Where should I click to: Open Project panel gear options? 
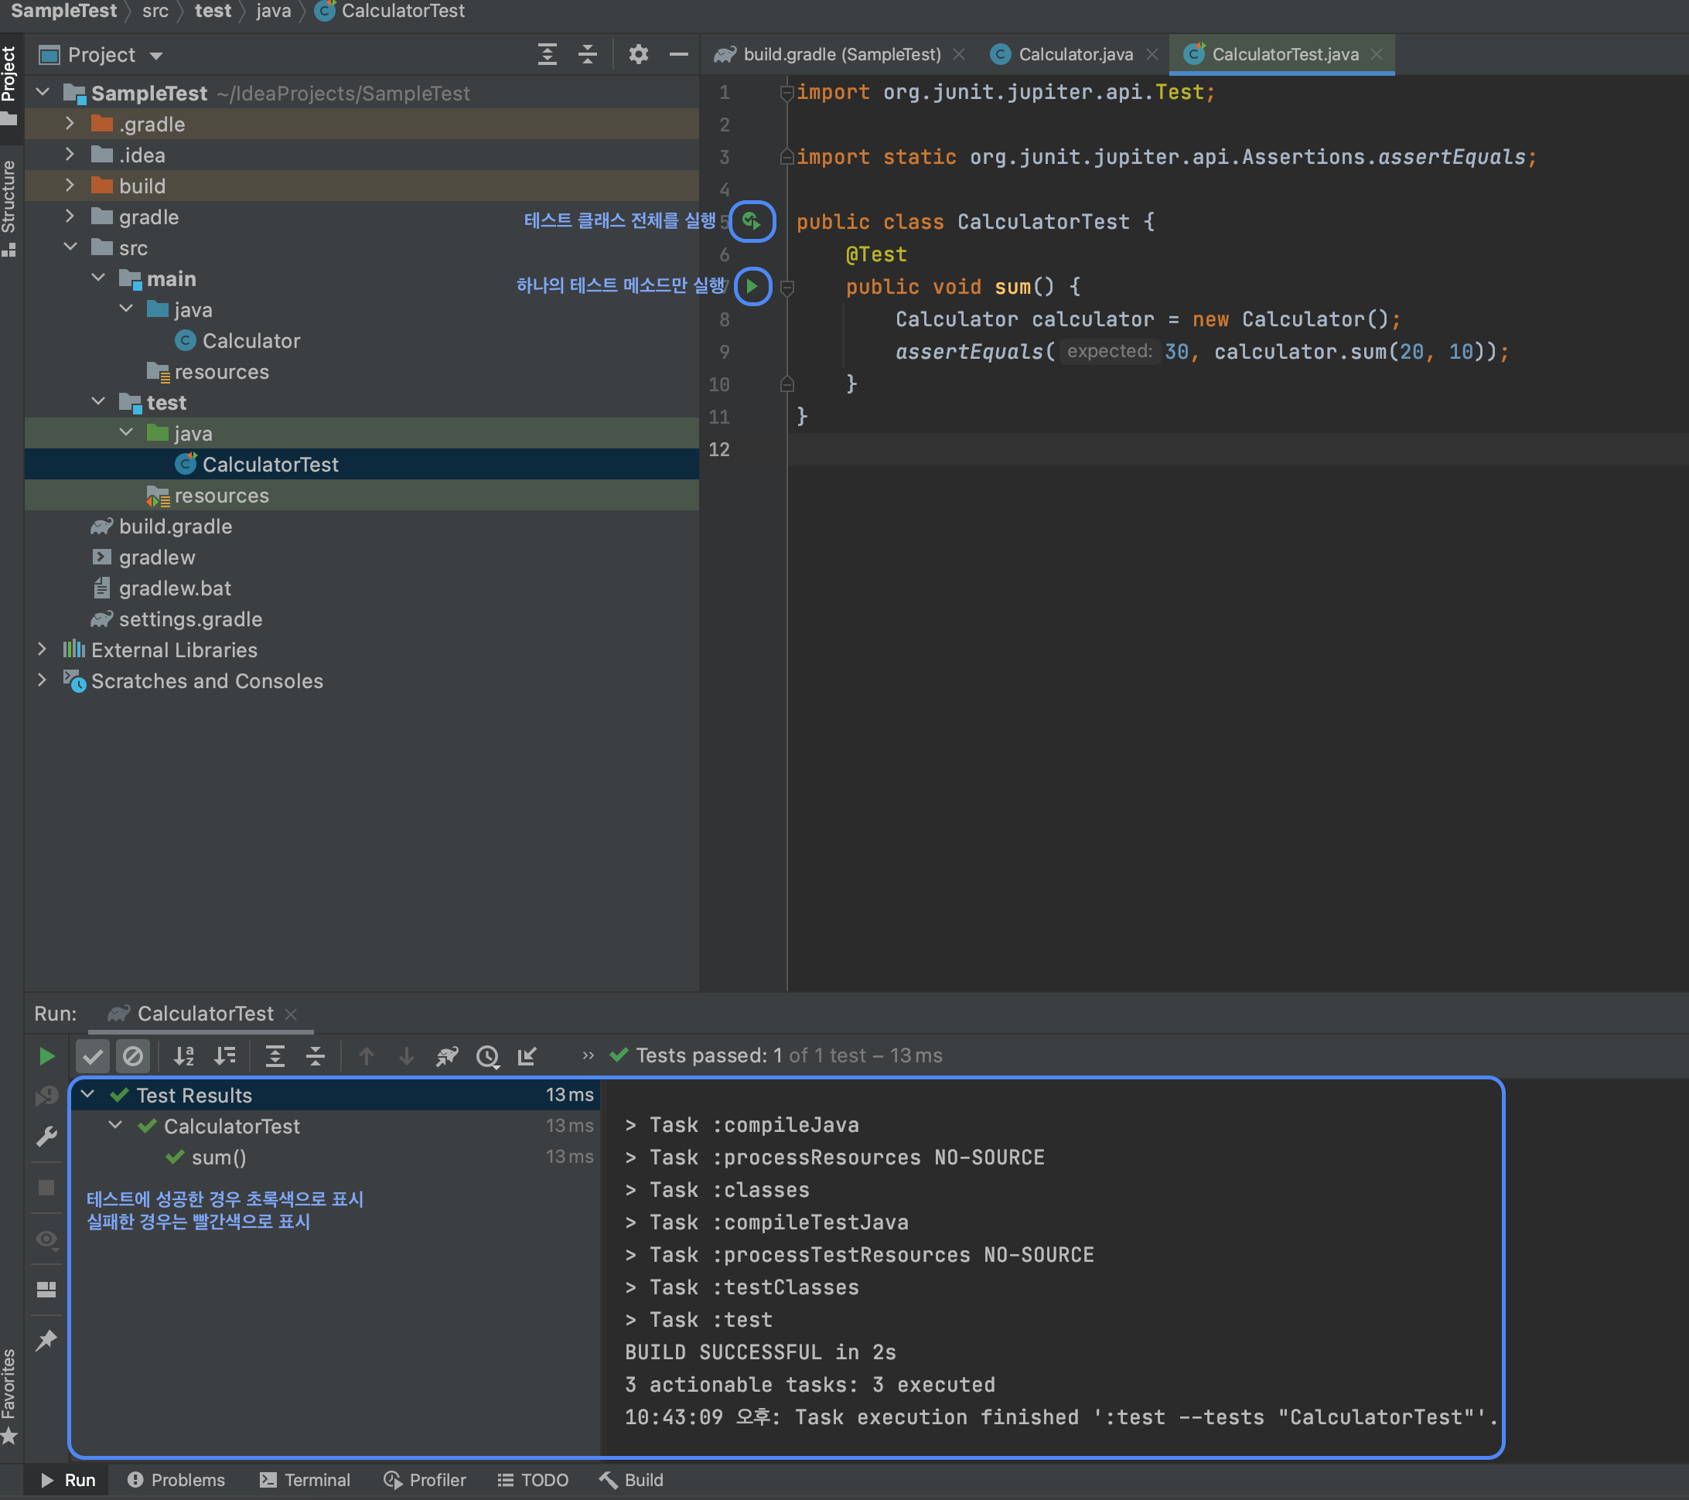click(x=638, y=55)
